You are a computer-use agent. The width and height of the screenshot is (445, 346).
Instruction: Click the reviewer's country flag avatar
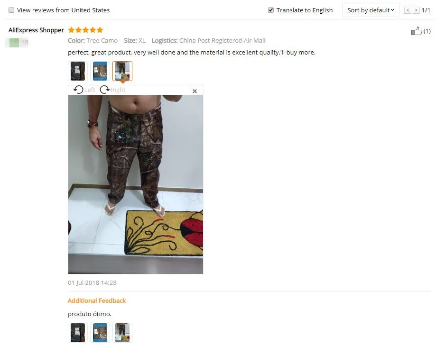[14, 43]
